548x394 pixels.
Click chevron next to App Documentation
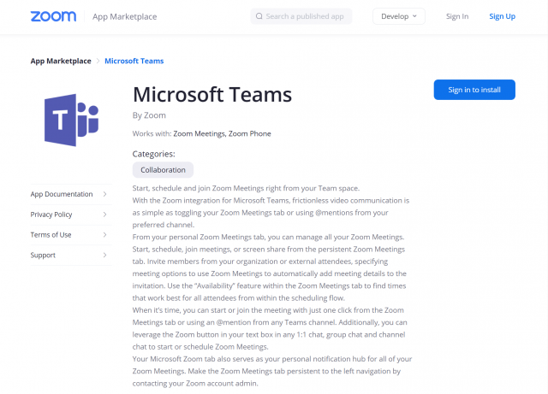104,194
